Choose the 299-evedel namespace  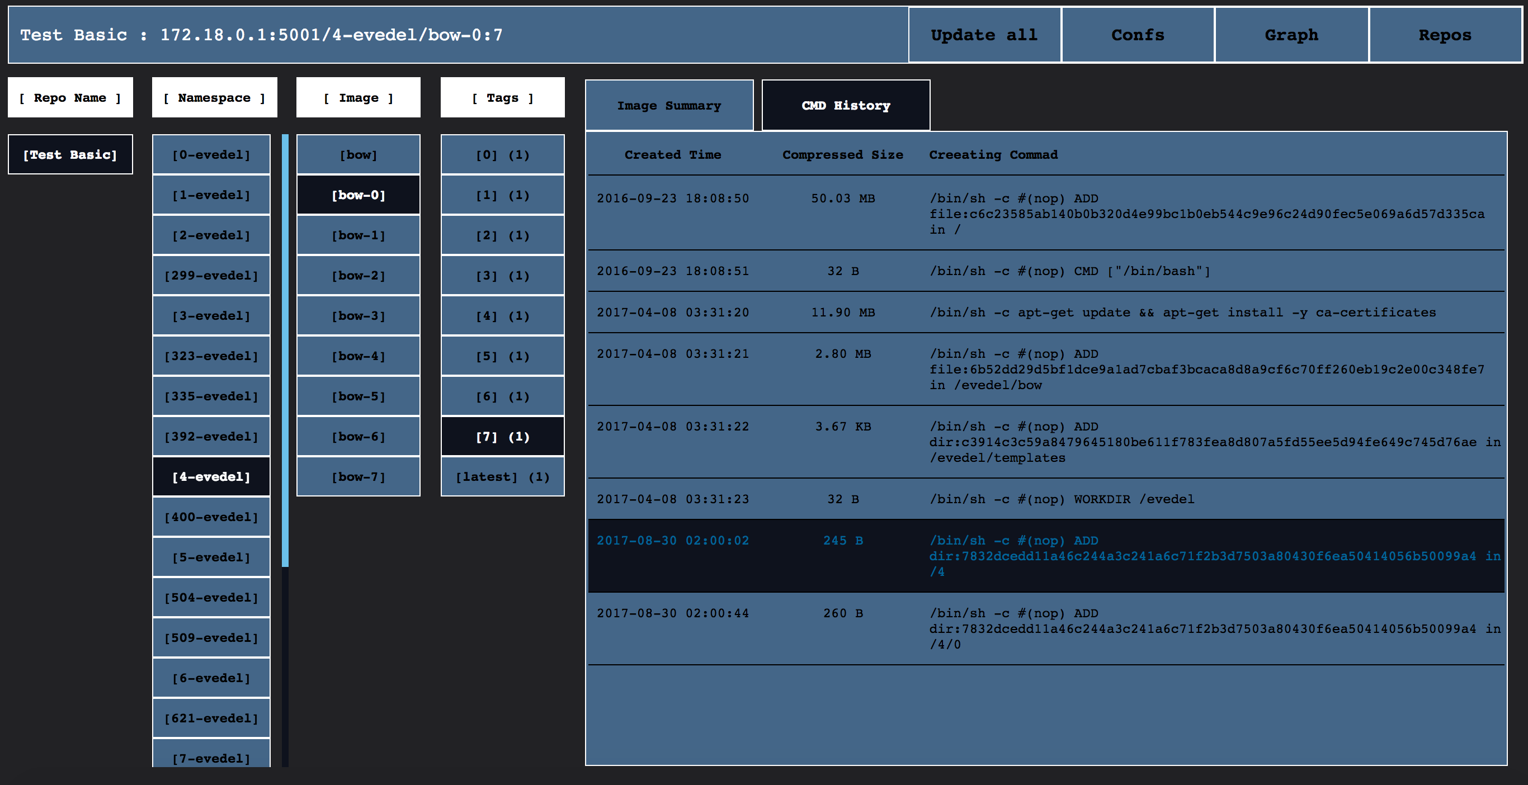coord(211,276)
